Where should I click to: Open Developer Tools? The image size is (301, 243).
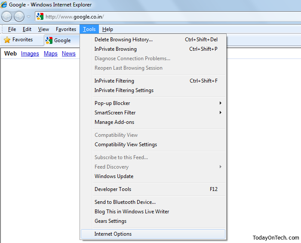click(x=153, y=189)
